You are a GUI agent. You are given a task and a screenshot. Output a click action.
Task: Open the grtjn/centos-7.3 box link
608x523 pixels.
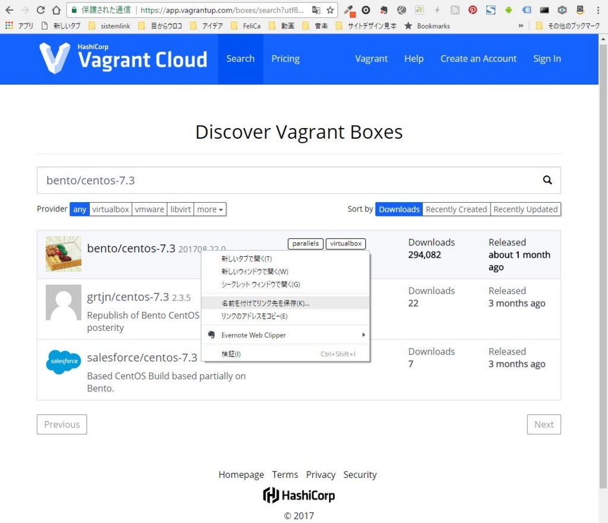(128, 297)
